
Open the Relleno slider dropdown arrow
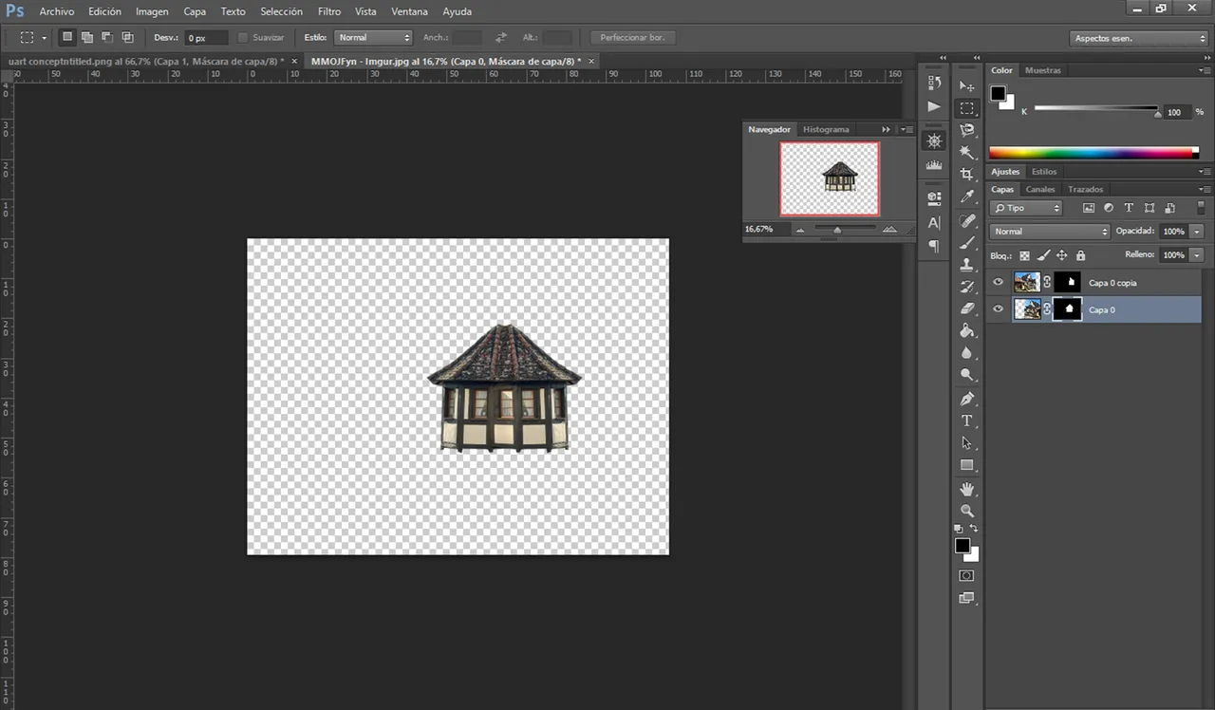click(x=1197, y=255)
